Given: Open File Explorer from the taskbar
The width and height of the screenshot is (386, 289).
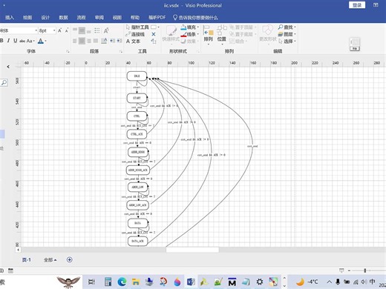Looking at the screenshot, I should (136, 282).
